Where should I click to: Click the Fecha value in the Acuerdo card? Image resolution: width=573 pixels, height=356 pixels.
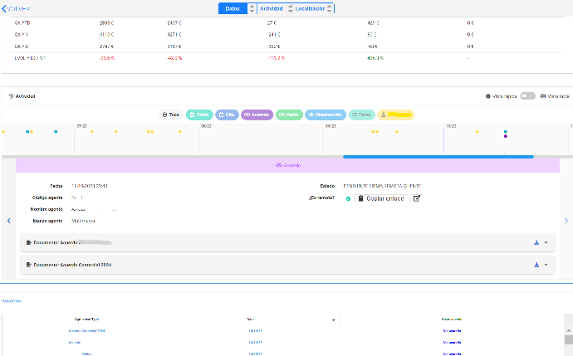tap(89, 186)
